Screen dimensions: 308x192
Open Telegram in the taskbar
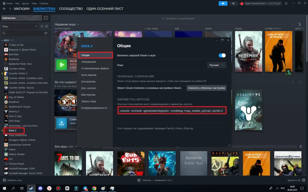point(85,188)
